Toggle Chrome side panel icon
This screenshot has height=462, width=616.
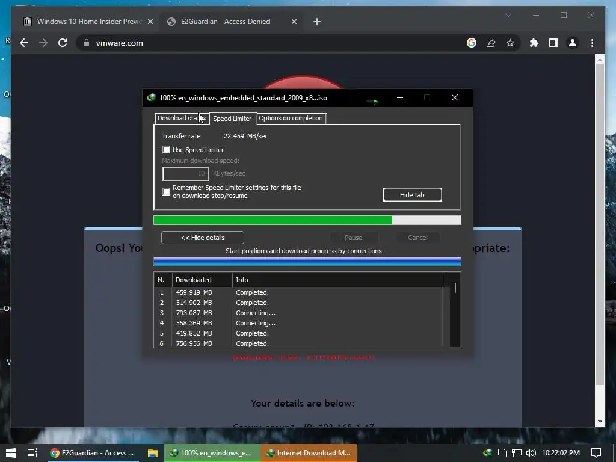(553, 43)
